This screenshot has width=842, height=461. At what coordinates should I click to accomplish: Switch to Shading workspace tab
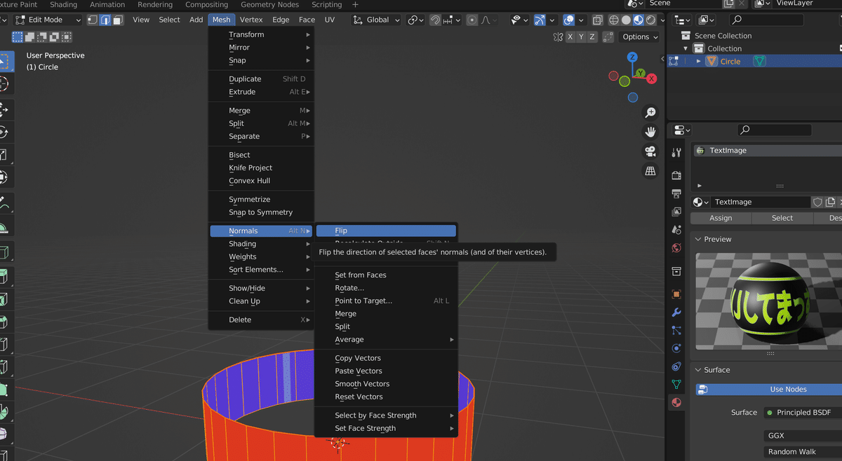63,4
